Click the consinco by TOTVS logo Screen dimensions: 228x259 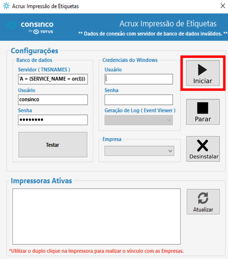29,27
